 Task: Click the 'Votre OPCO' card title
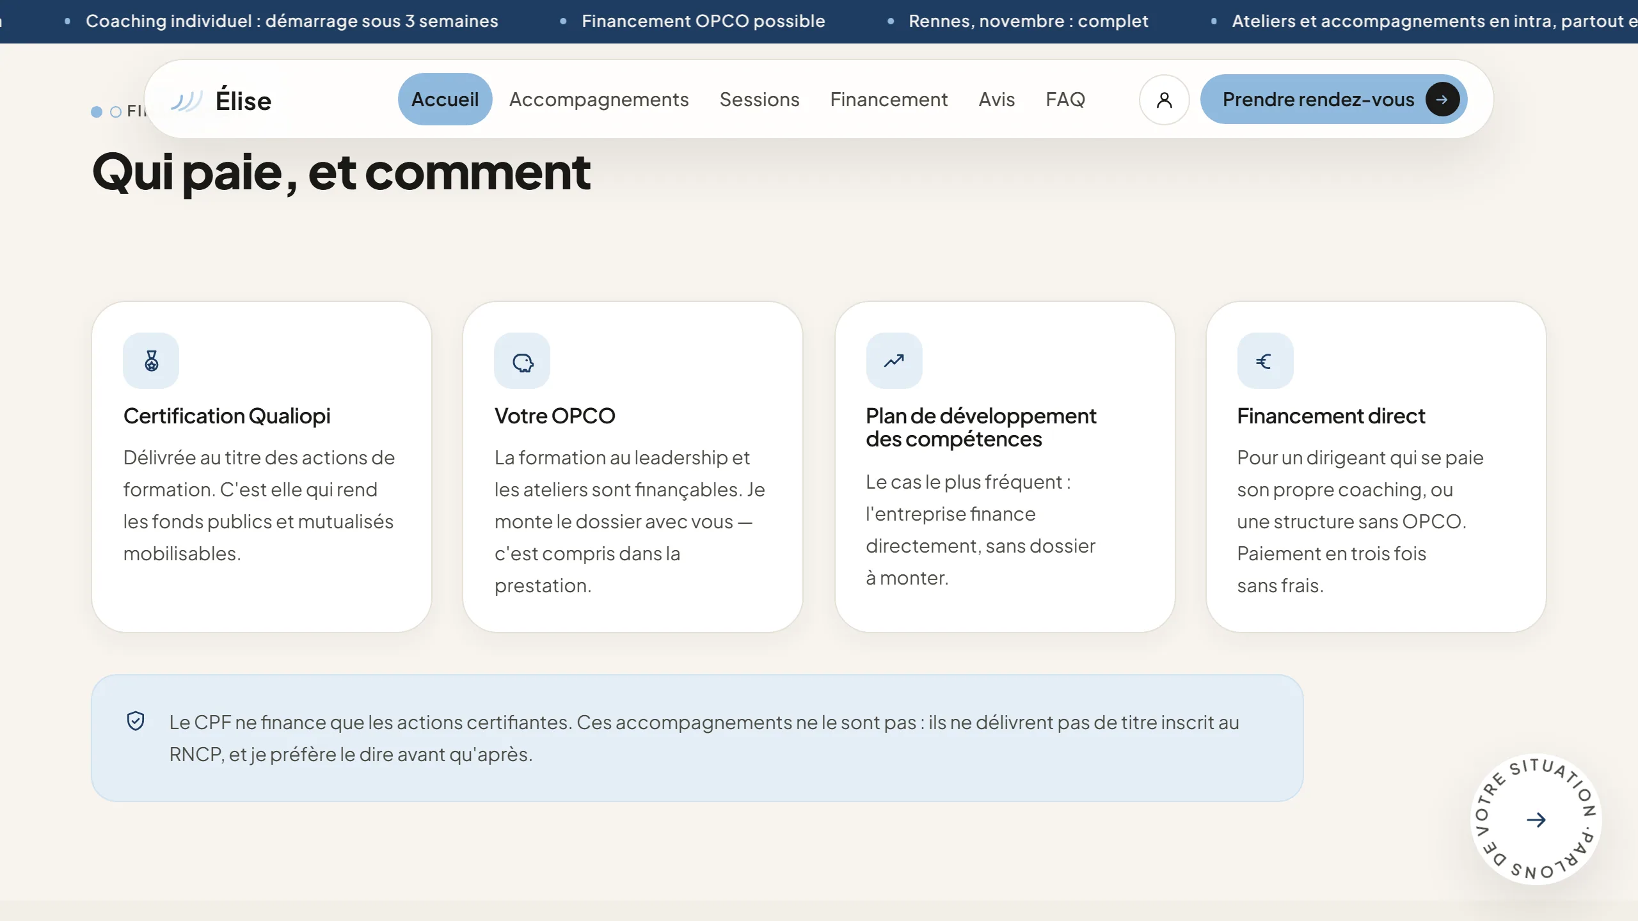555,416
